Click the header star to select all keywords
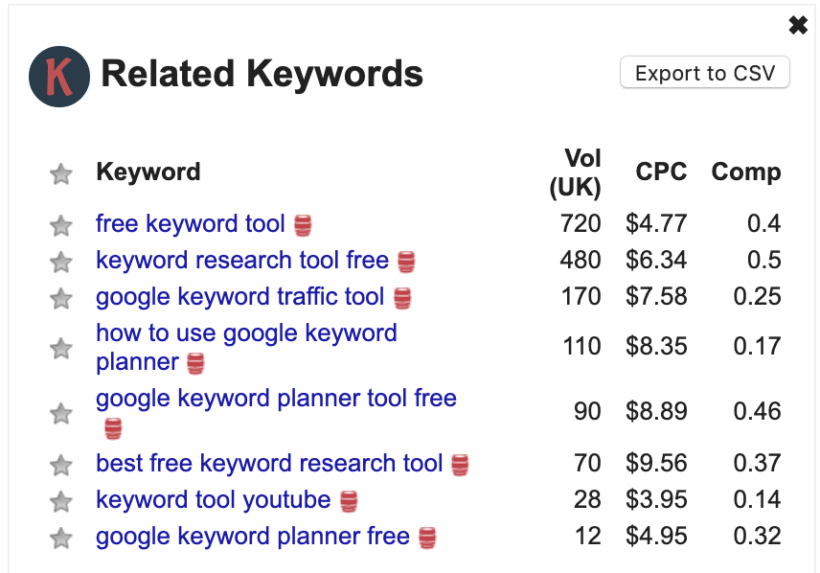This screenshot has width=820, height=573. [61, 174]
